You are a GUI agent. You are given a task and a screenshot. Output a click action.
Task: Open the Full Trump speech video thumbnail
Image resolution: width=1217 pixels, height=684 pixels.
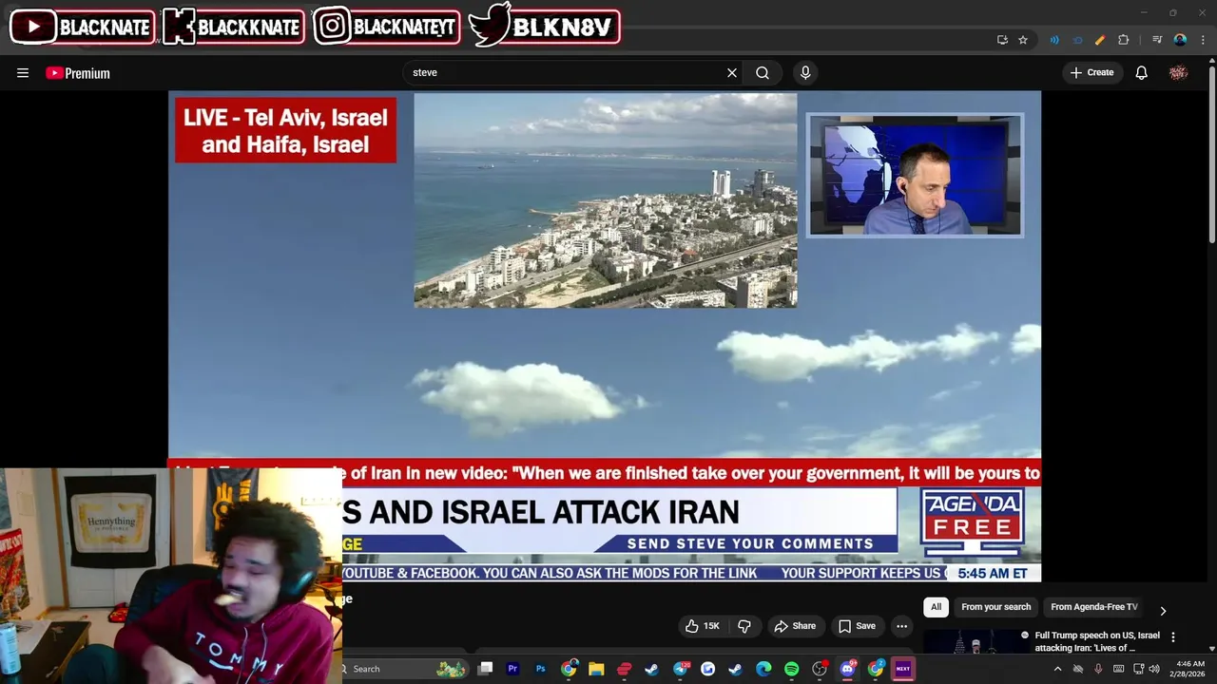pos(976,642)
